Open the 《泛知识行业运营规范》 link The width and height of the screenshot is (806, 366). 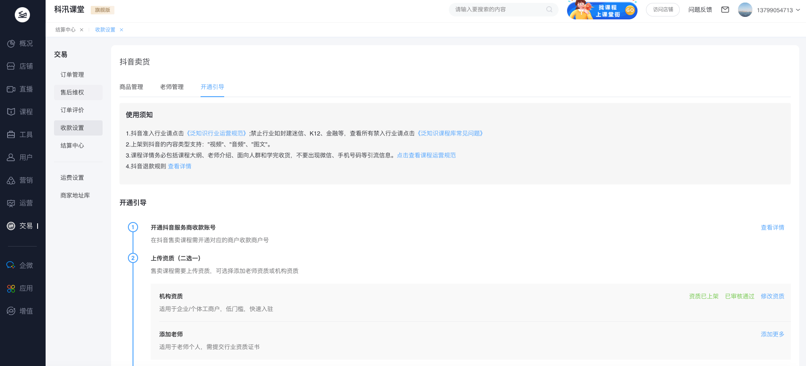217,133
